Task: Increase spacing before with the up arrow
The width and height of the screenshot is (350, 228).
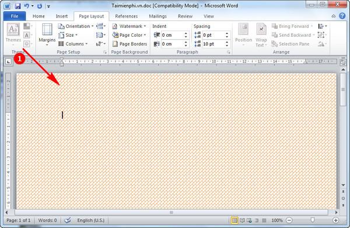Action: (x=227, y=33)
